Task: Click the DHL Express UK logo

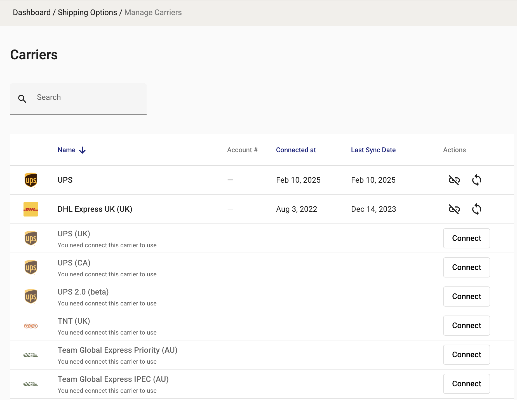Action: (31, 209)
